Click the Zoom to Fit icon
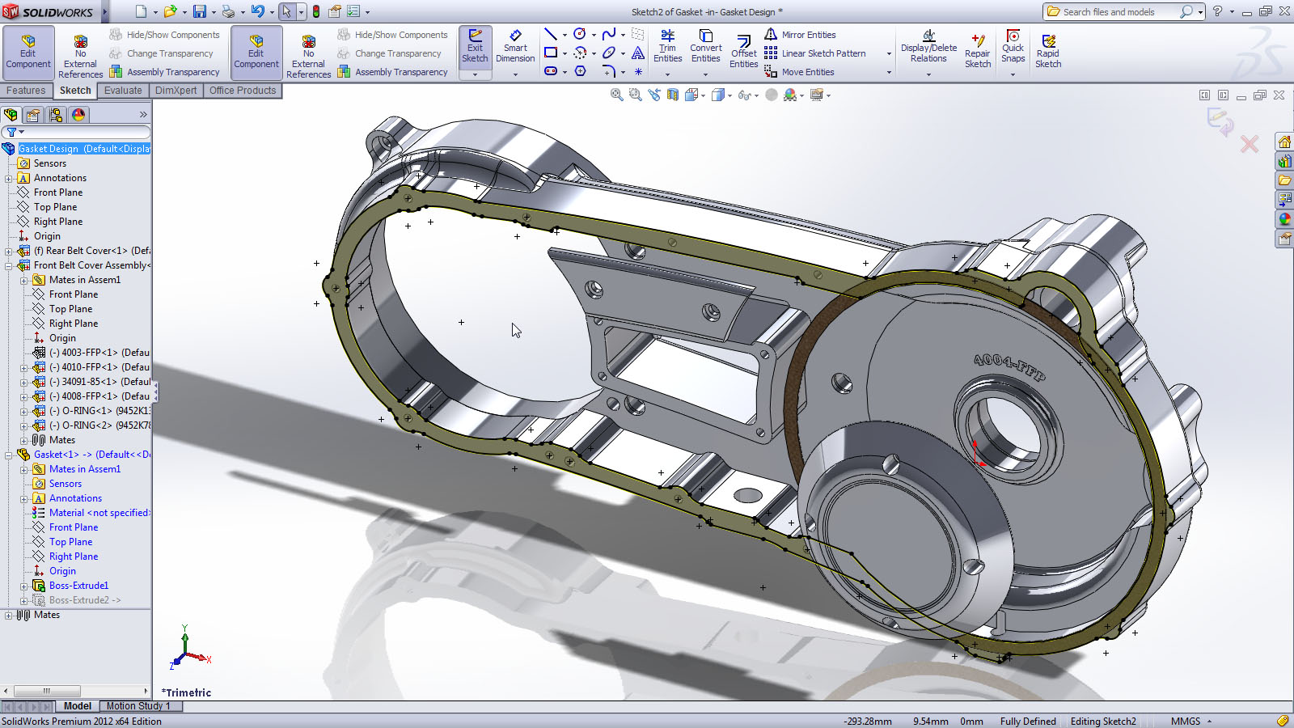The width and height of the screenshot is (1294, 728). (x=615, y=95)
